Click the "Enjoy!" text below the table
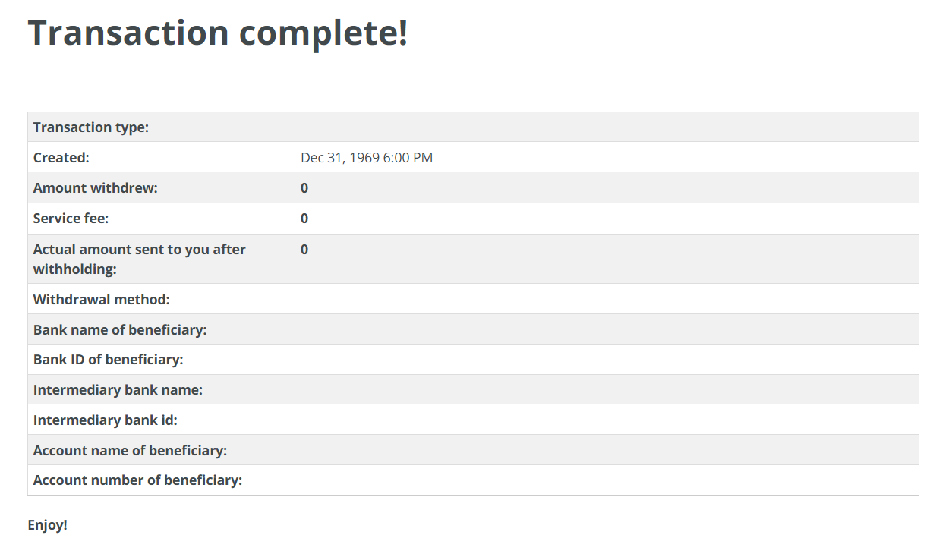This screenshot has width=952, height=554. 48,525
